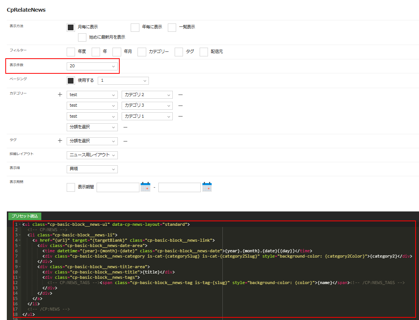This screenshot has height=320, width=419.
Task: Check the 月毎に表示 checkbox
Action: pos(70,28)
